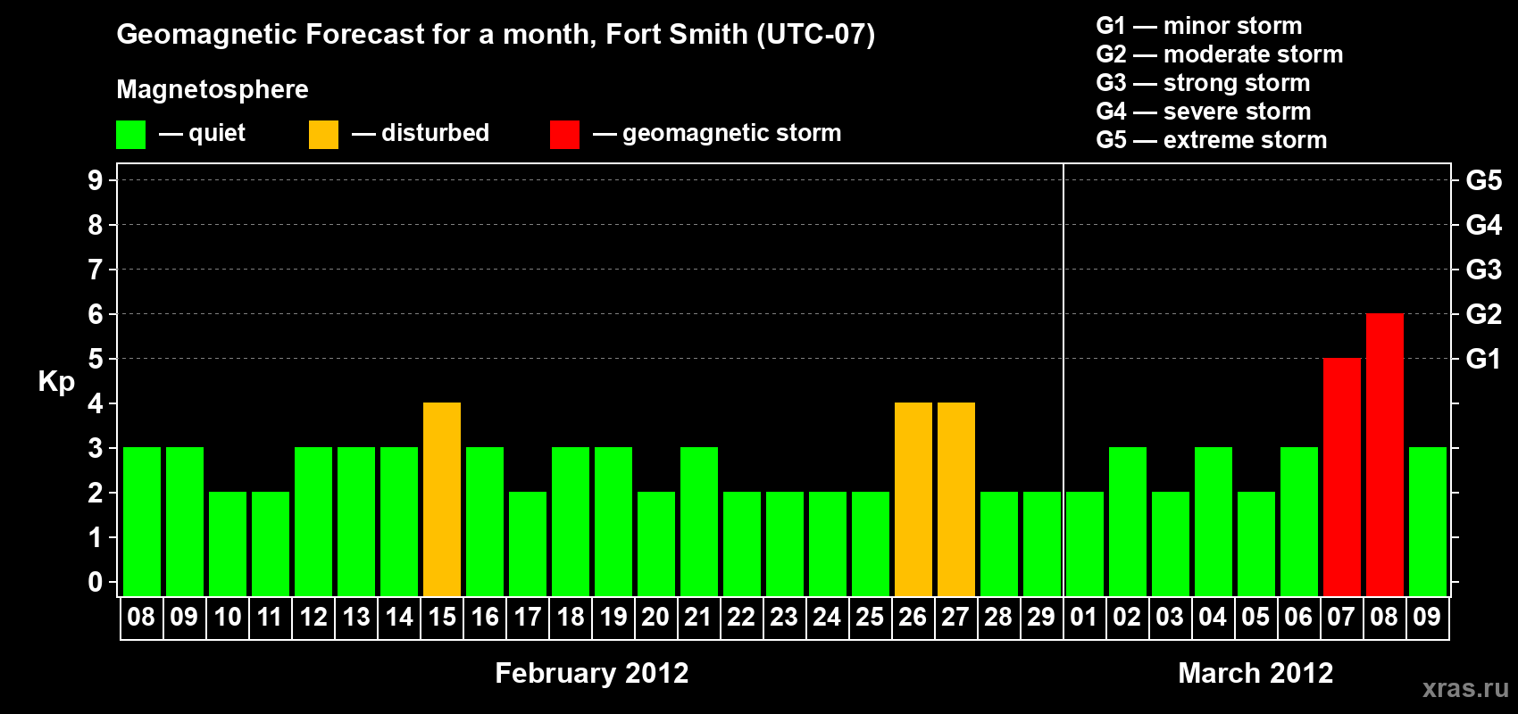Click date label 15 on the axis
Viewport: 1518px width, 714px height.
(442, 617)
